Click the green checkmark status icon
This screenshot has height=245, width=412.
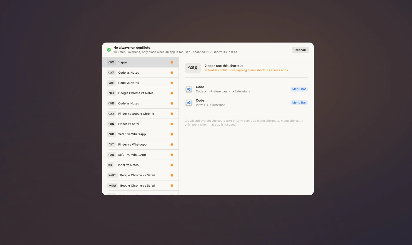click(109, 50)
